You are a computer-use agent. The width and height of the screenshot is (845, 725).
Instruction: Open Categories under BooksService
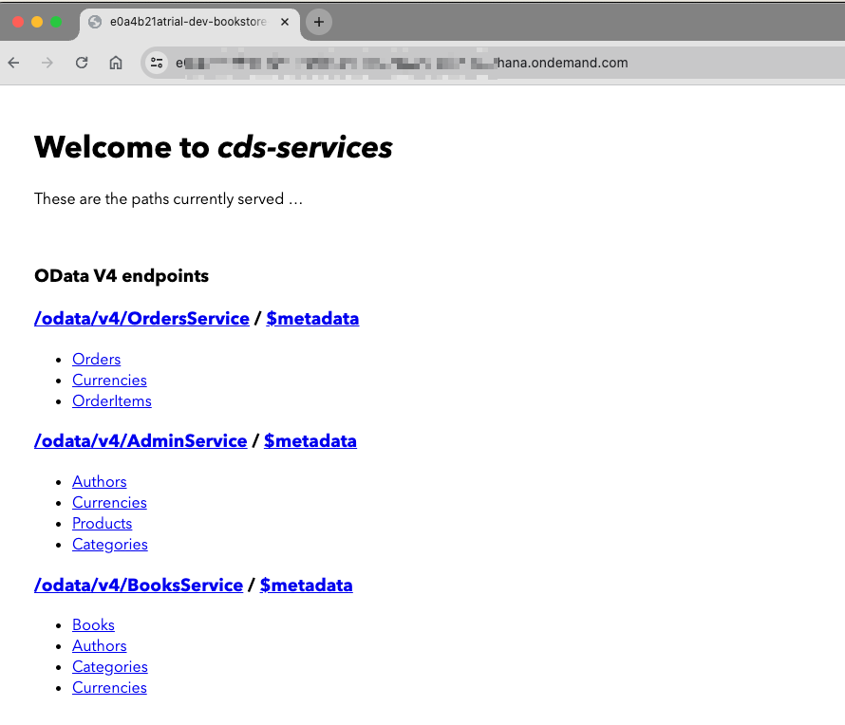pos(110,667)
